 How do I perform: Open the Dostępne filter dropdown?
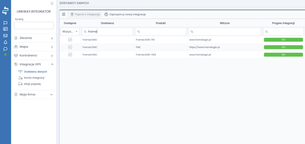70,32
